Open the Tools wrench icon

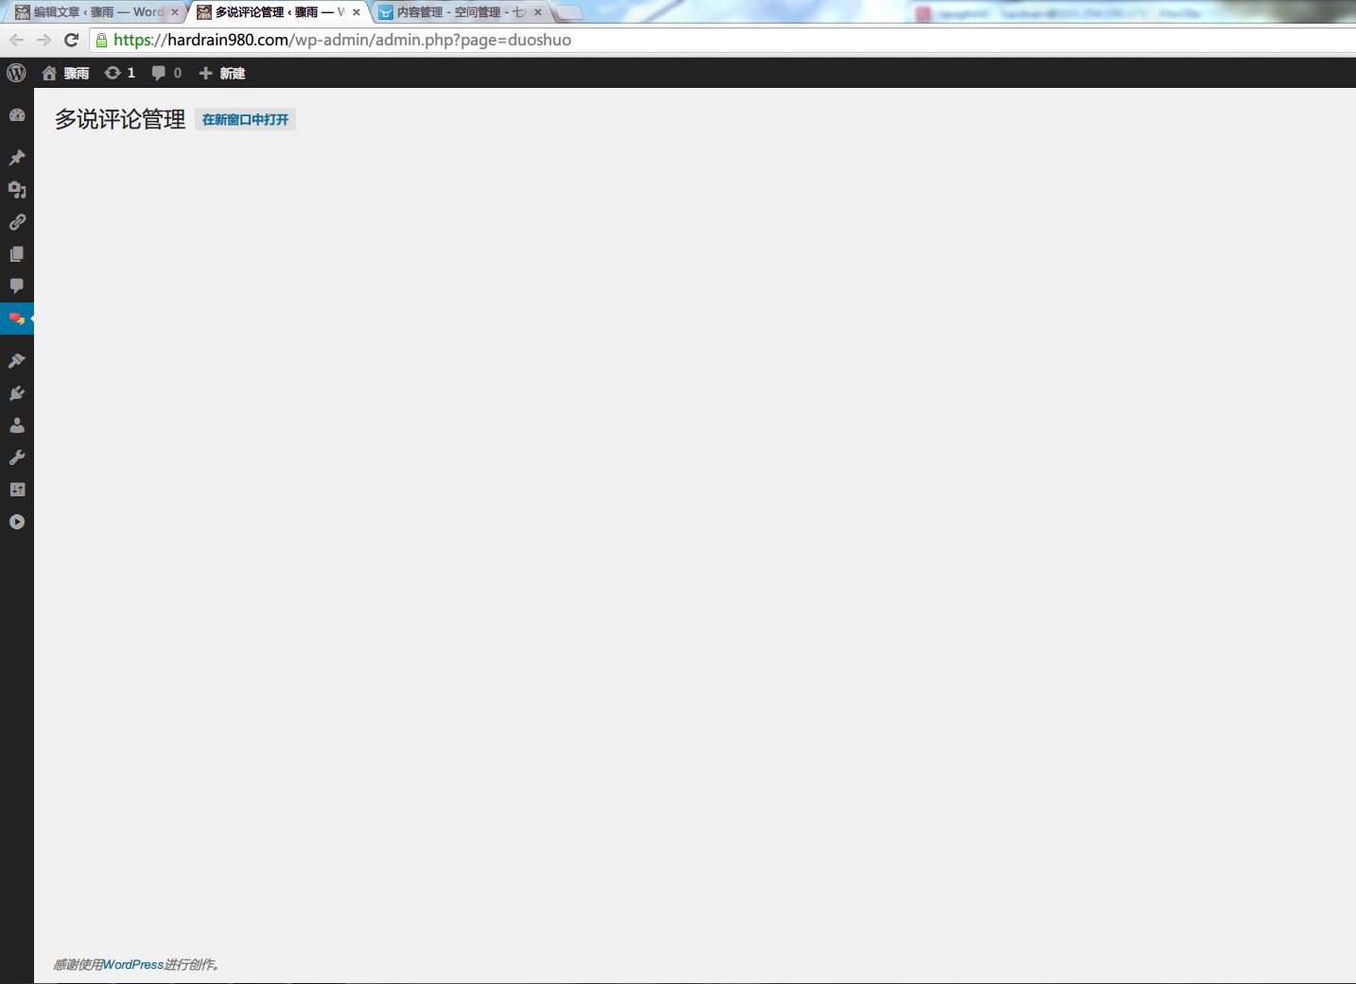tap(17, 457)
